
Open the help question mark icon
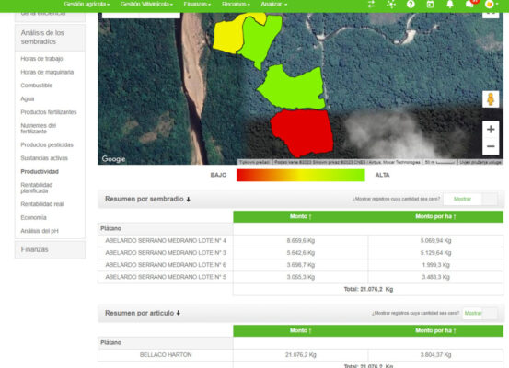coord(411,5)
